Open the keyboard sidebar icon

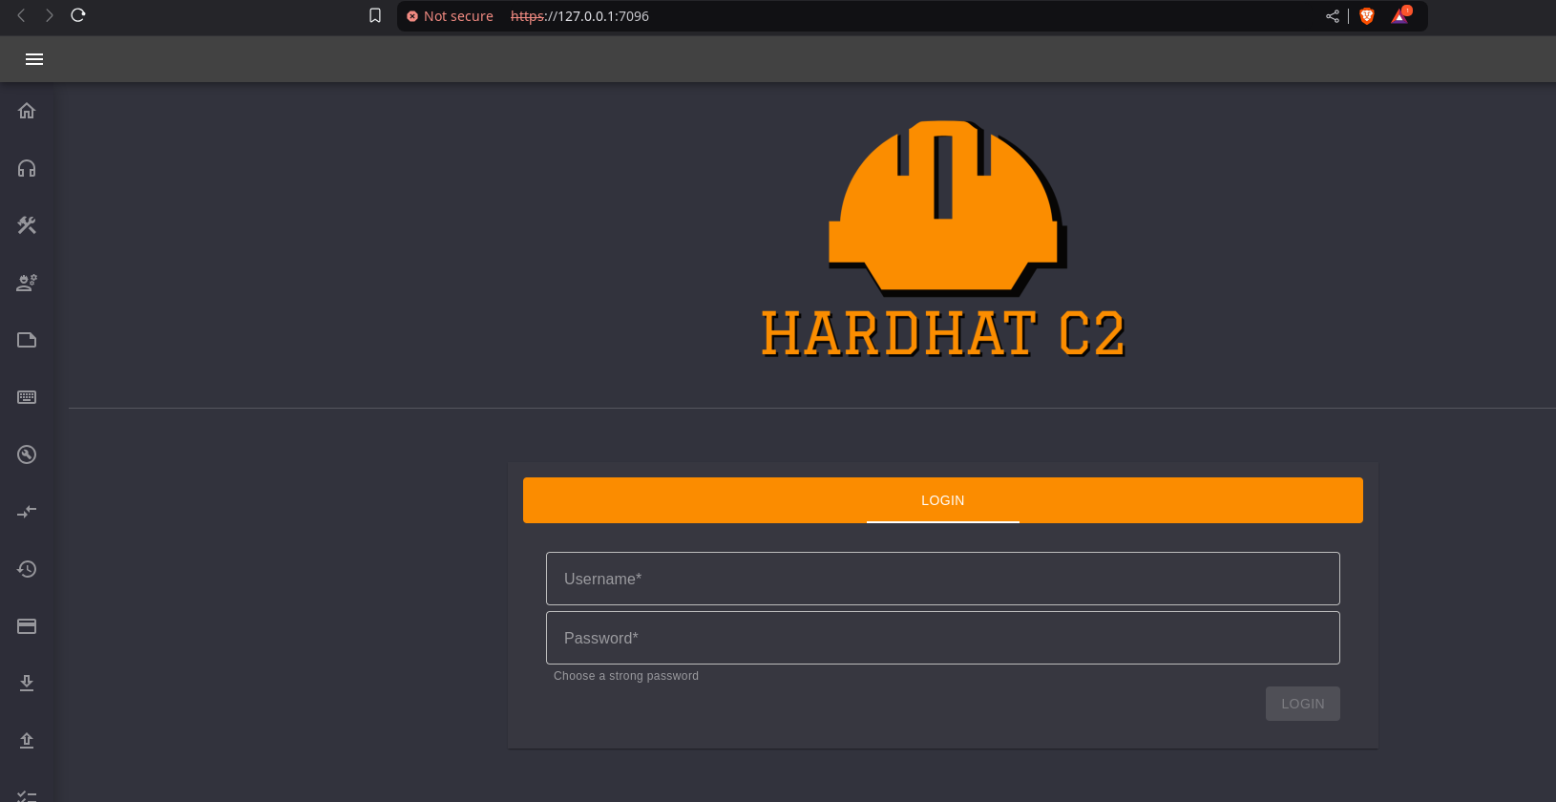point(27,397)
